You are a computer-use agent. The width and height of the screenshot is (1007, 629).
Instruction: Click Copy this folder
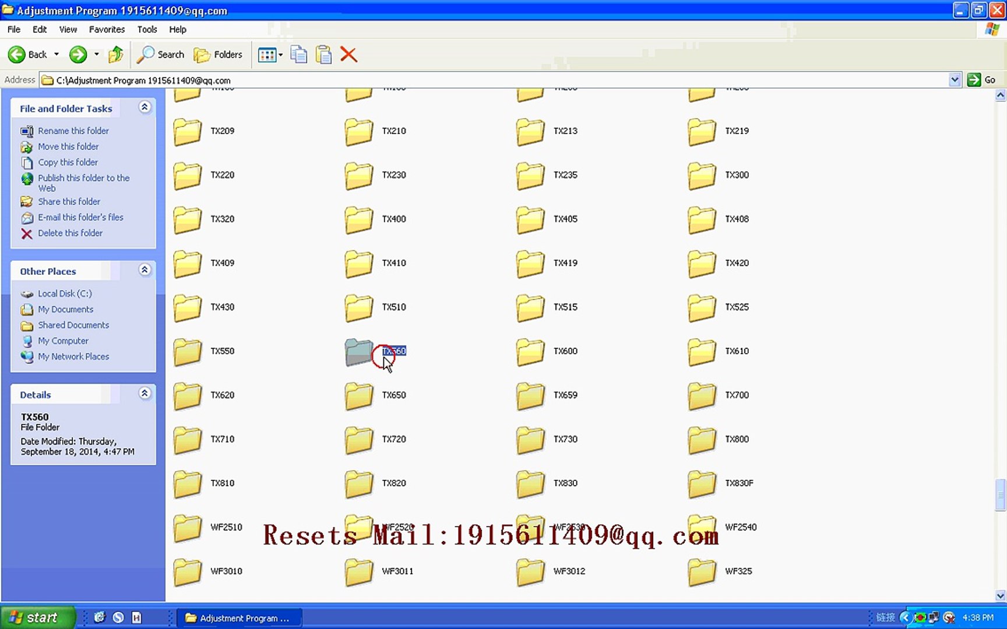click(68, 162)
